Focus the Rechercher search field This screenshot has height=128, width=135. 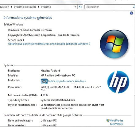[109, 7]
